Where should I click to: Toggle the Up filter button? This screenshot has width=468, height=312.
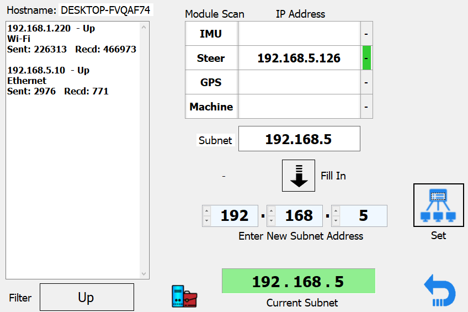click(87, 297)
